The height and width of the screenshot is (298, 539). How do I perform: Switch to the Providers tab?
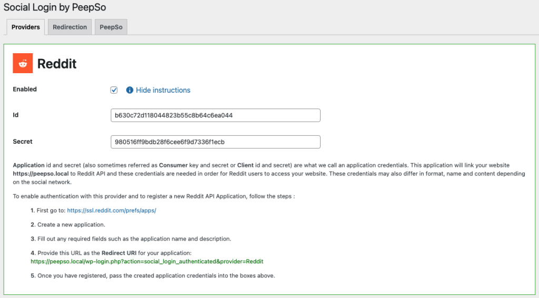(26, 27)
